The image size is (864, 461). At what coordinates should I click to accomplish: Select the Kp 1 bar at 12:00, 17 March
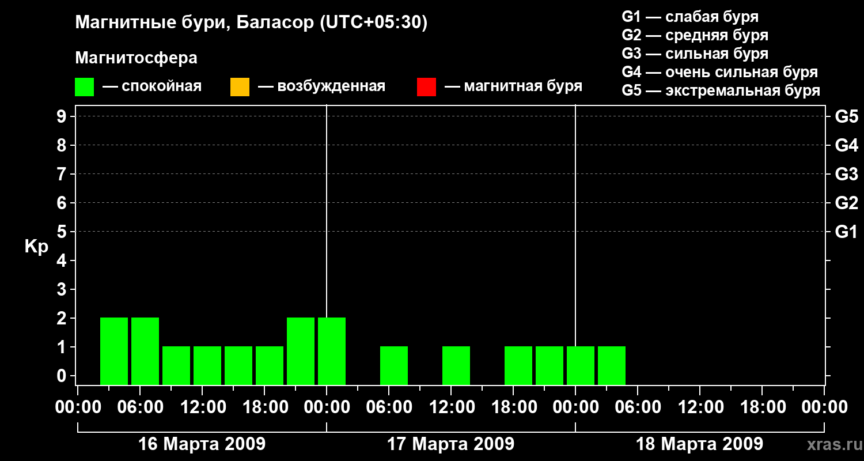(456, 365)
